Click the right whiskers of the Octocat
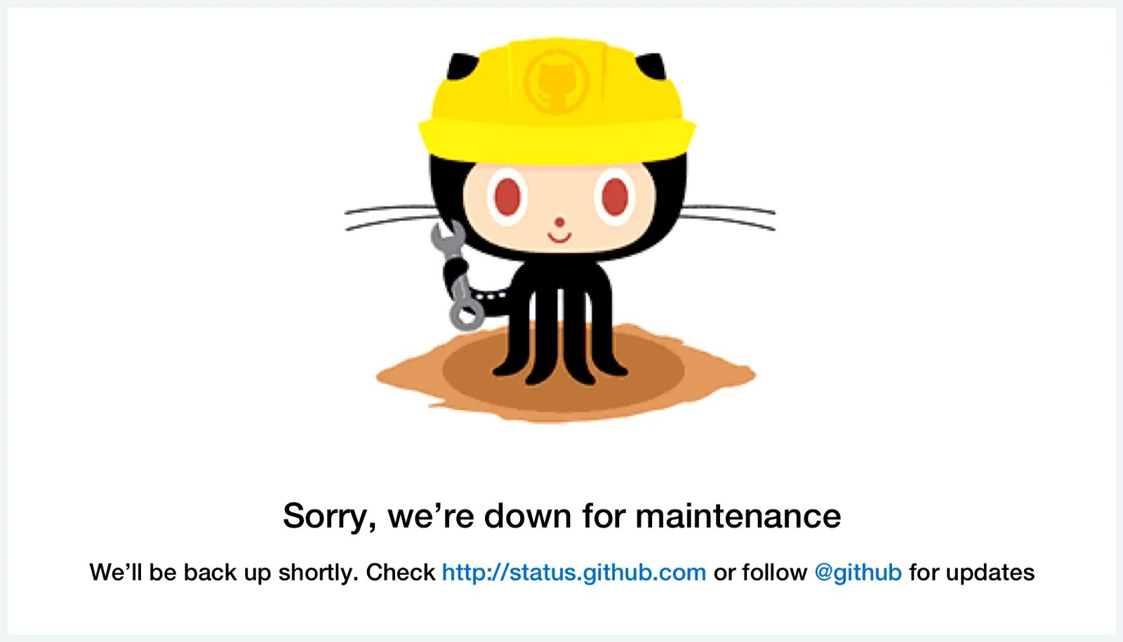The height and width of the screenshot is (642, 1123). coord(729,217)
